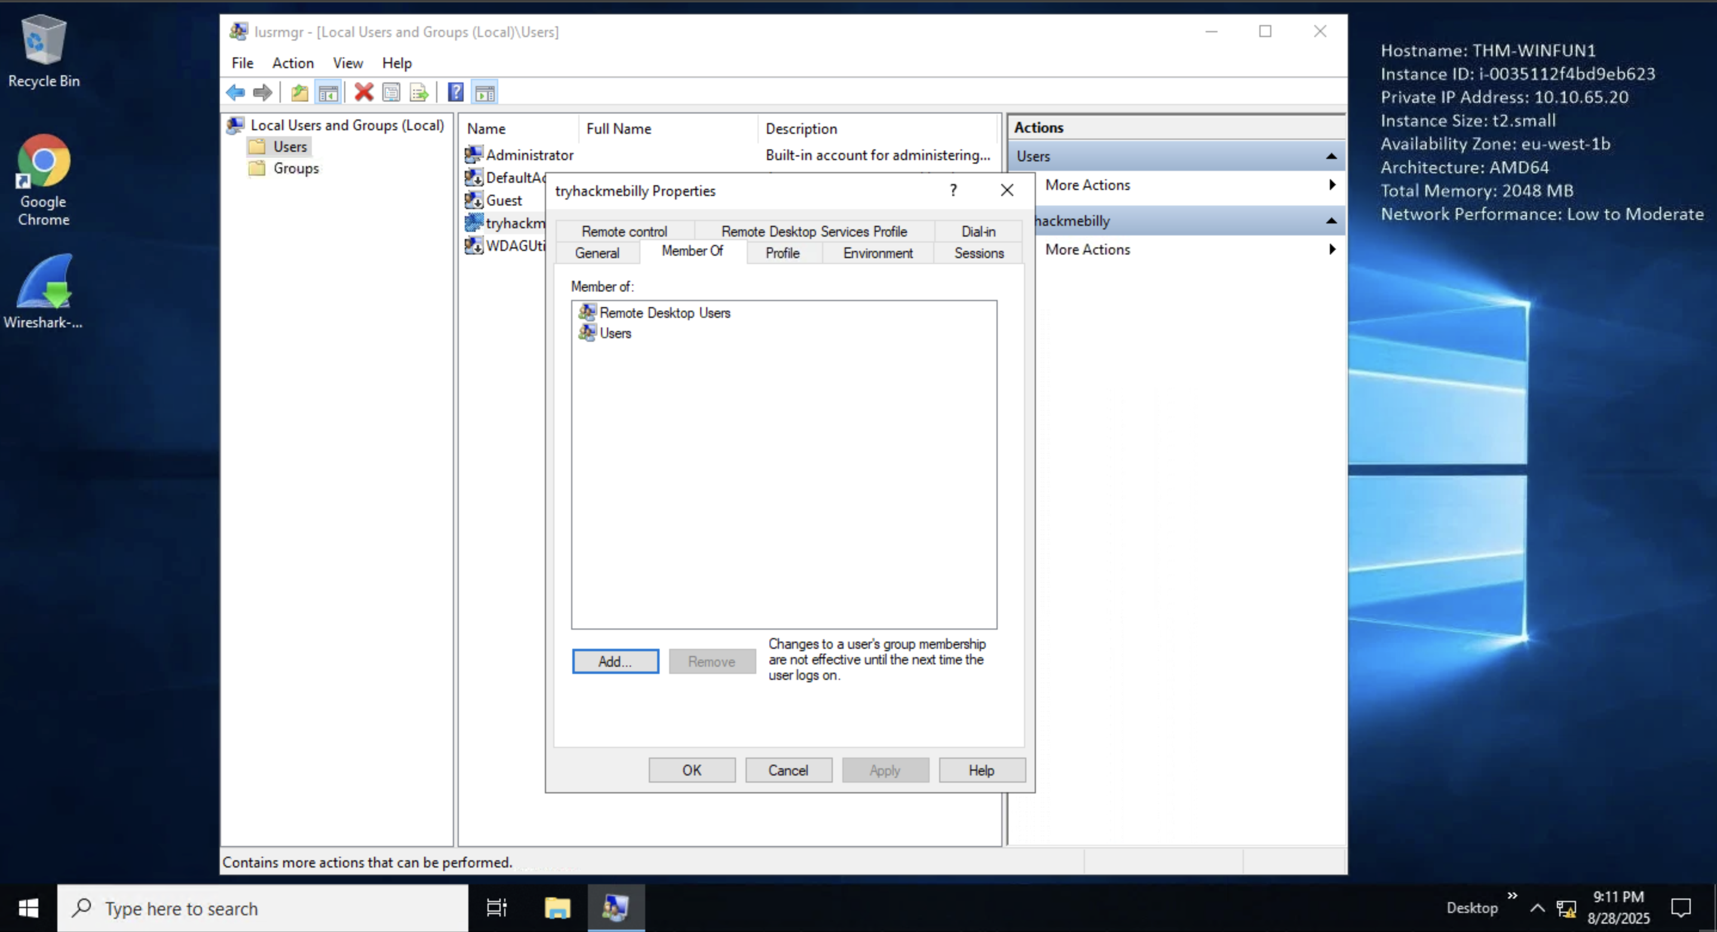Open the Remote Desktop Services Profile tab
This screenshot has width=1717, height=932.
(813, 232)
